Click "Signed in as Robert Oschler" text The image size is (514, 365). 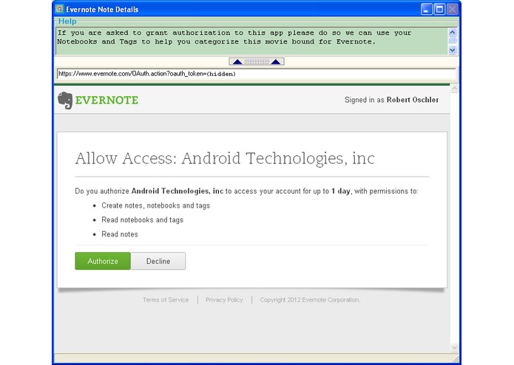[391, 100]
